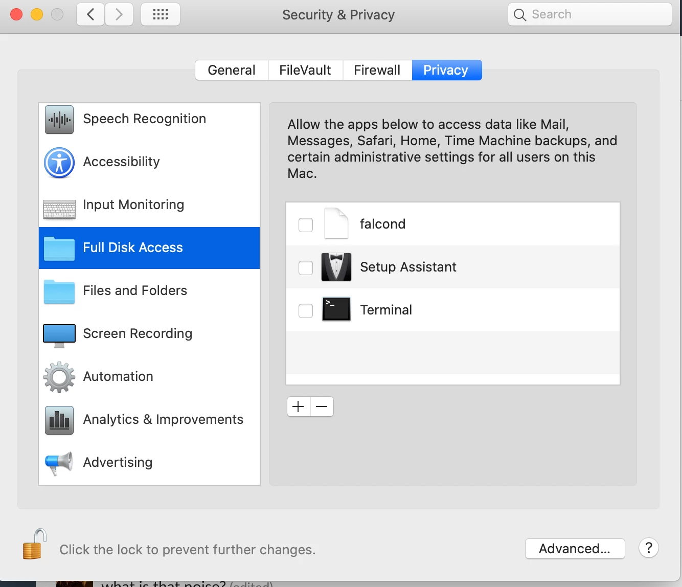Select the 'Analytics & Improvements' label
The width and height of the screenshot is (682, 587).
[x=163, y=419]
